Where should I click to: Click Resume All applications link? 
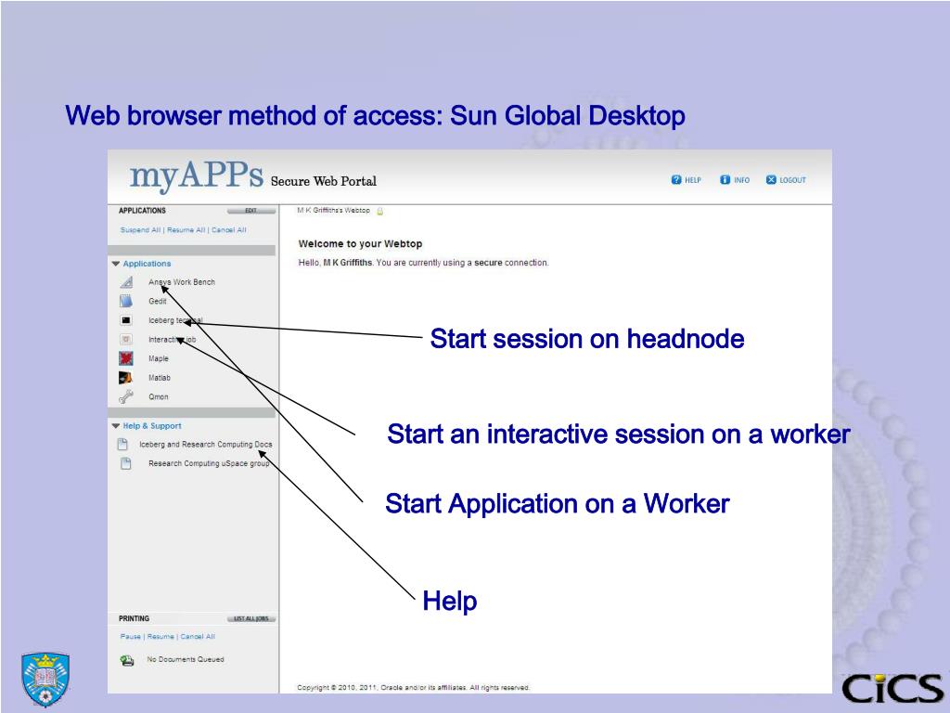coord(186,230)
